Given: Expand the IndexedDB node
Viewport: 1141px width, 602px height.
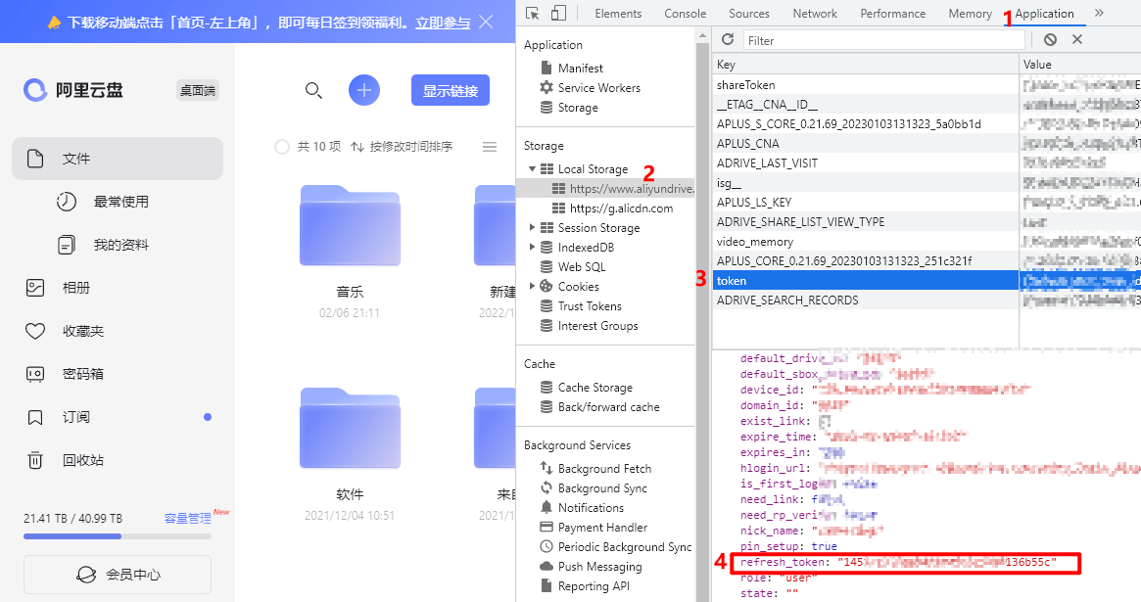Looking at the screenshot, I should point(533,248).
